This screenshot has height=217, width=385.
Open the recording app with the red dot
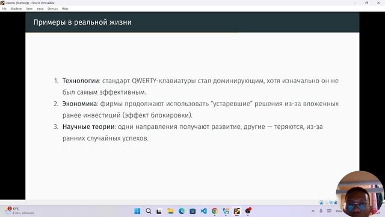(x=248, y=211)
